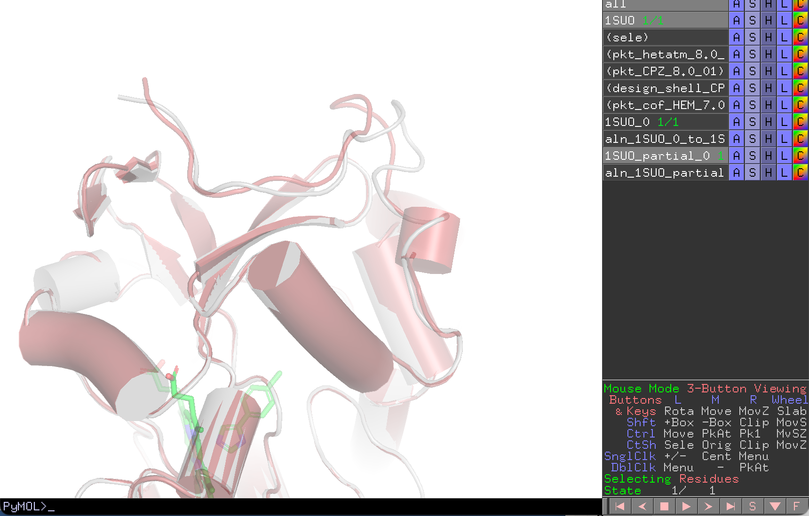Open Show menu for (sele)
This screenshot has height=516, width=809.
point(753,37)
